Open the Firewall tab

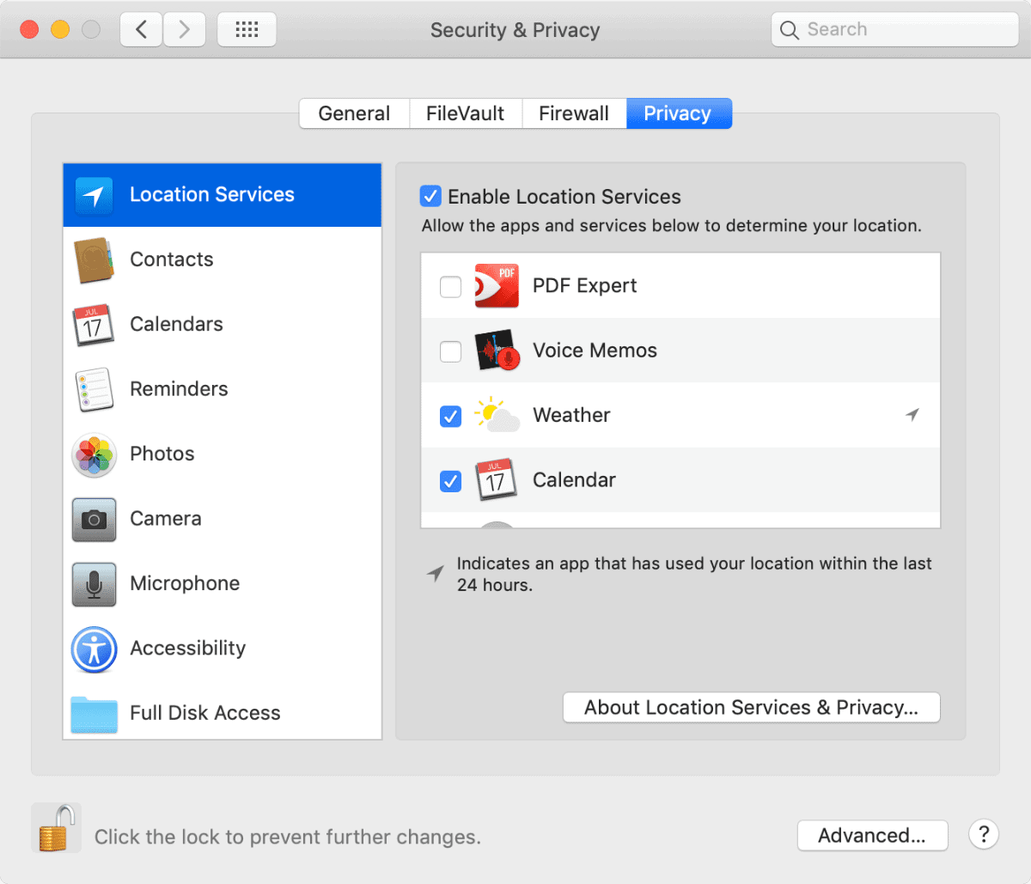tap(573, 113)
